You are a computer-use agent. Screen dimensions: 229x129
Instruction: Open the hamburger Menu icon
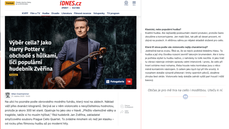(134, 2)
